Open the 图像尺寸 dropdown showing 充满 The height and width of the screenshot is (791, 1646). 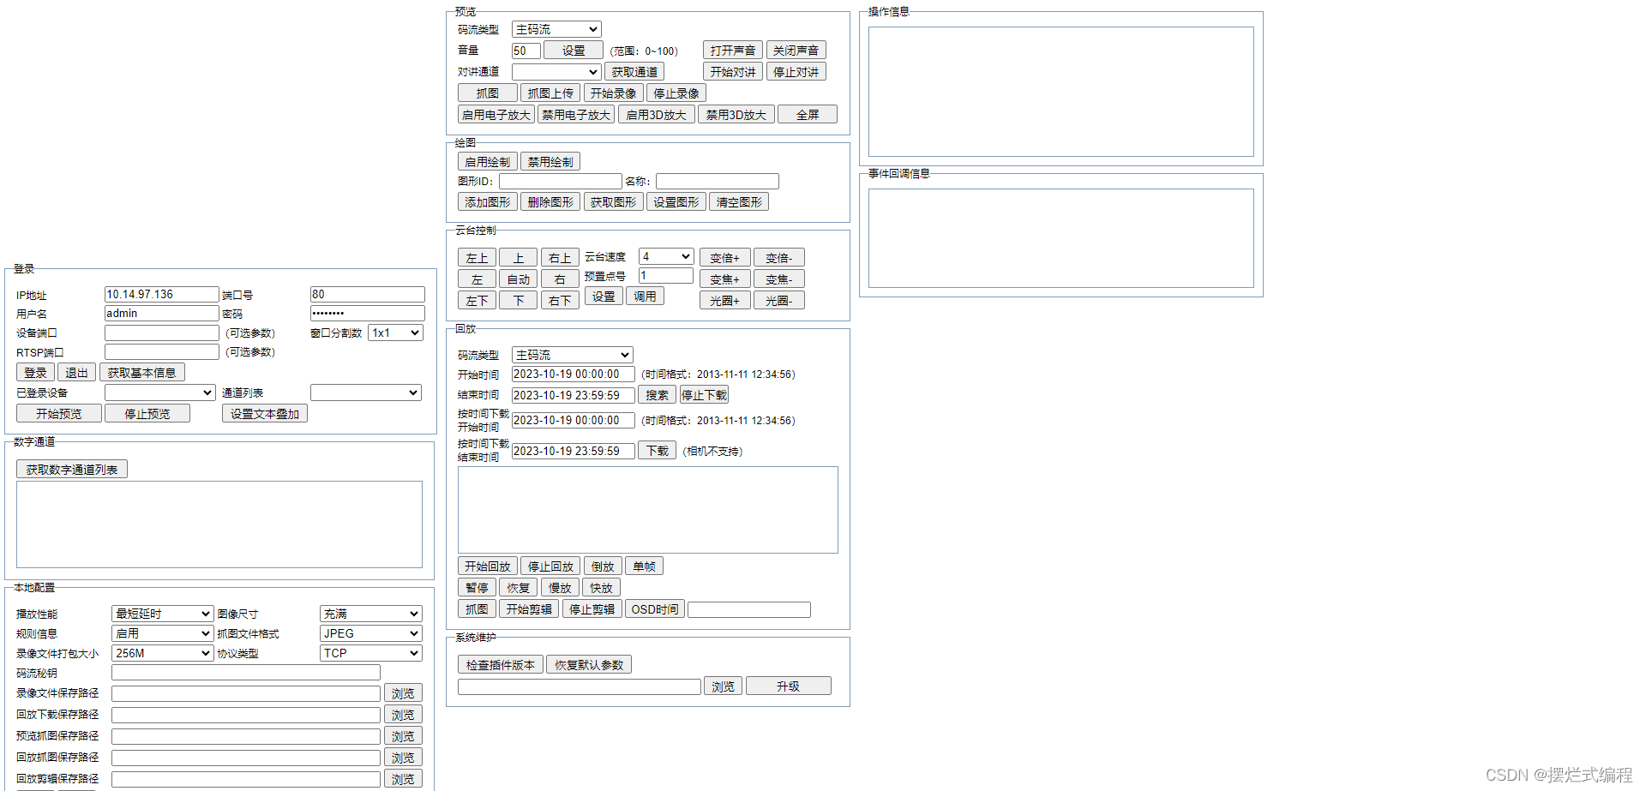pos(370,614)
